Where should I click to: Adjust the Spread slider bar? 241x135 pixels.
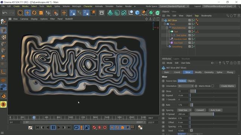tap(214, 114)
